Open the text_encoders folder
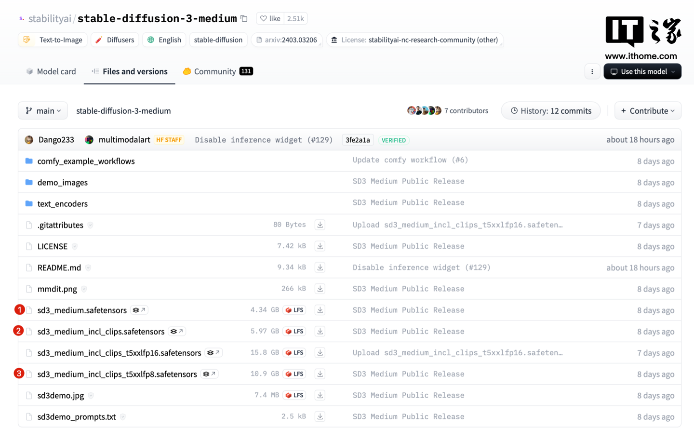 [62, 204]
